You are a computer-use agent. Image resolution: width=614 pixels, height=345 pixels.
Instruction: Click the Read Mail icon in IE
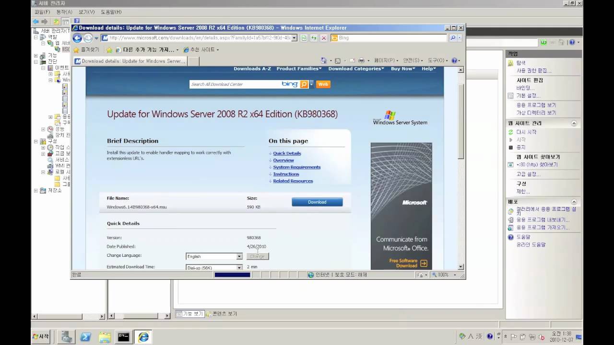click(352, 60)
